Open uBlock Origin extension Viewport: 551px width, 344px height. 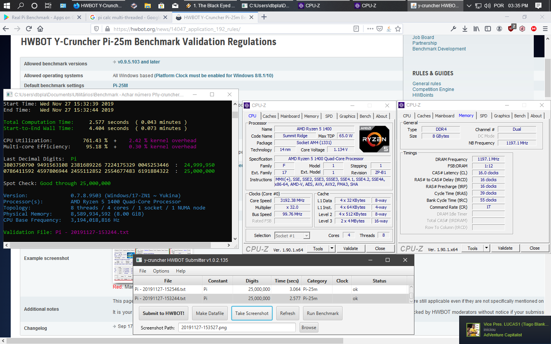pyautogui.click(x=512, y=28)
